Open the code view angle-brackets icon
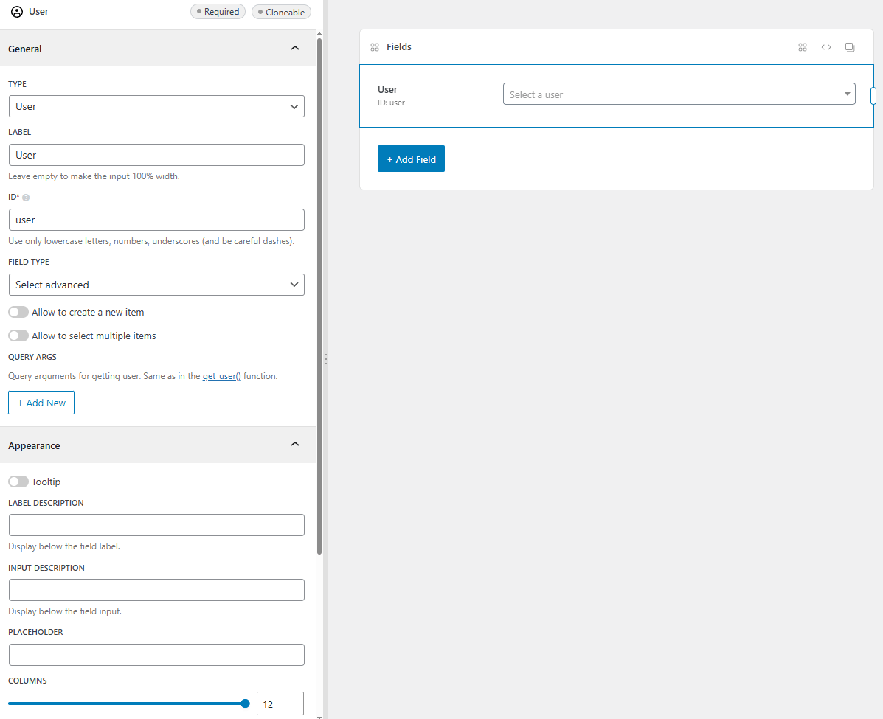The height and width of the screenshot is (719, 883). (826, 47)
